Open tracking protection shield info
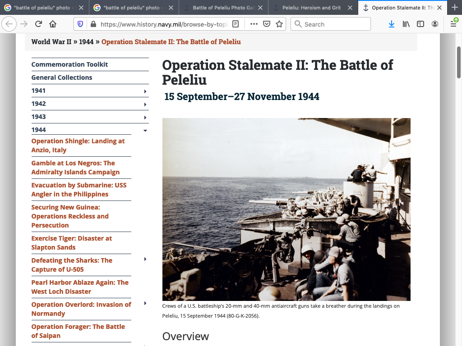Screen dimensions: 462x346 click(x=80, y=24)
